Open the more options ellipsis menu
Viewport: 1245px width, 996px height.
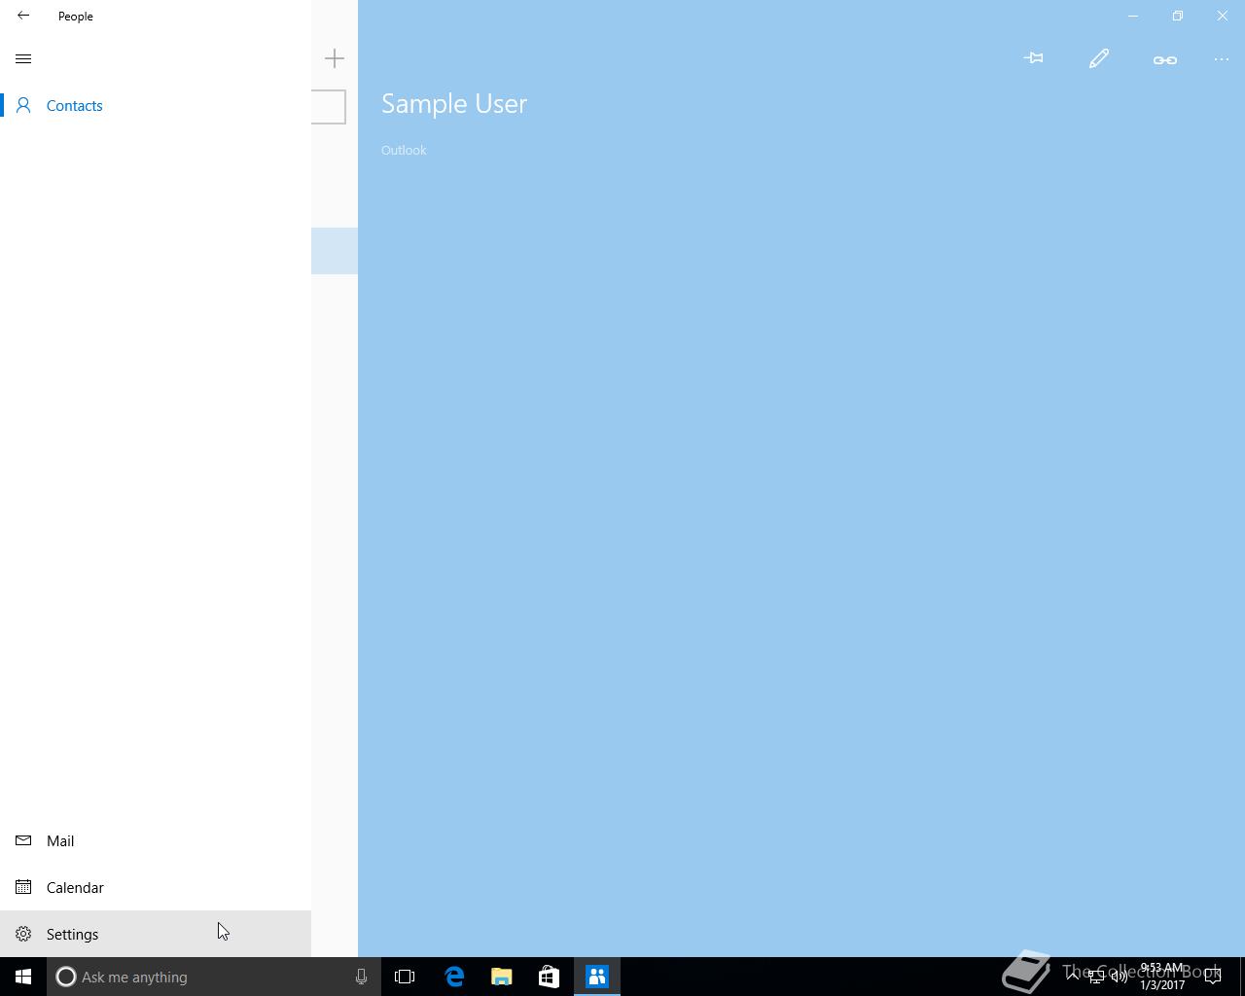pyautogui.click(x=1222, y=59)
